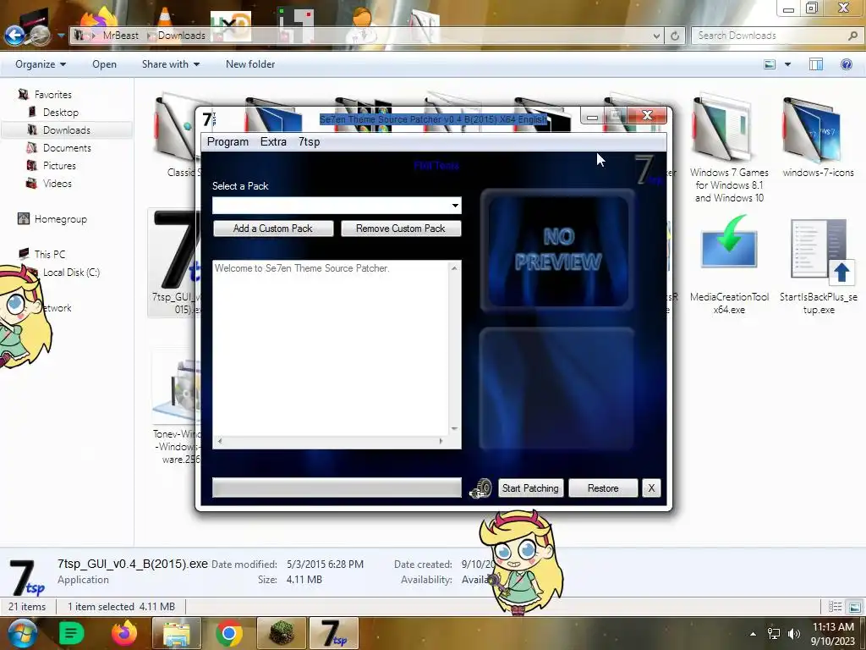Click the 7tsp taskbar icon
Viewport: 866px width, 650px height.
[x=333, y=633]
